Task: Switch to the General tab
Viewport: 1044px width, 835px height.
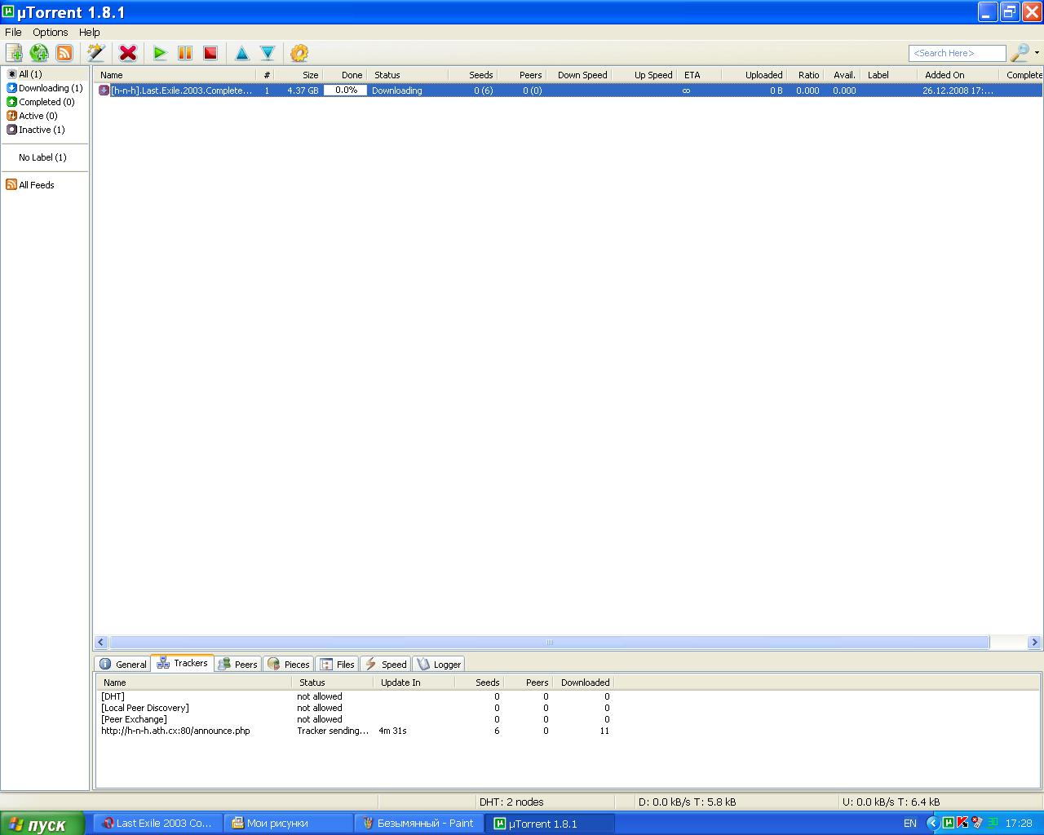Action: (x=122, y=664)
